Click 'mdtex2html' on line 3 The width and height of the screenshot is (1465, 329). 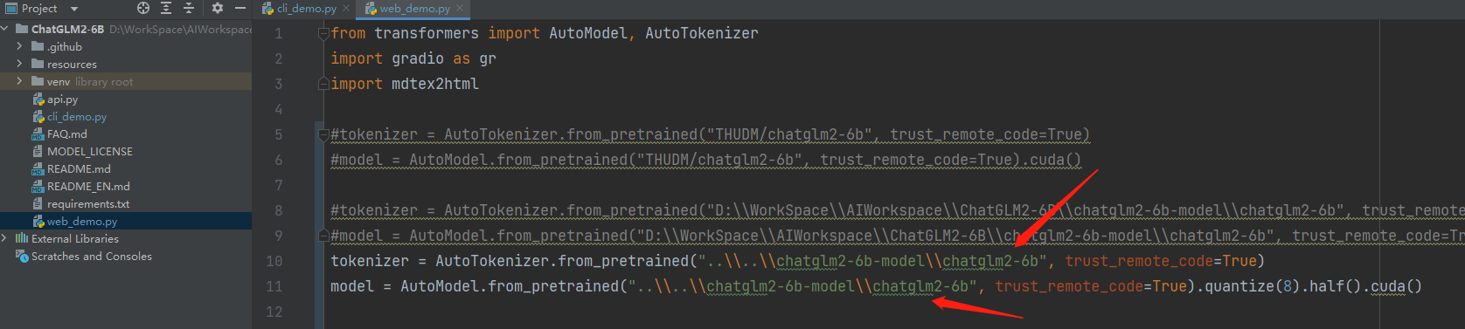[435, 84]
